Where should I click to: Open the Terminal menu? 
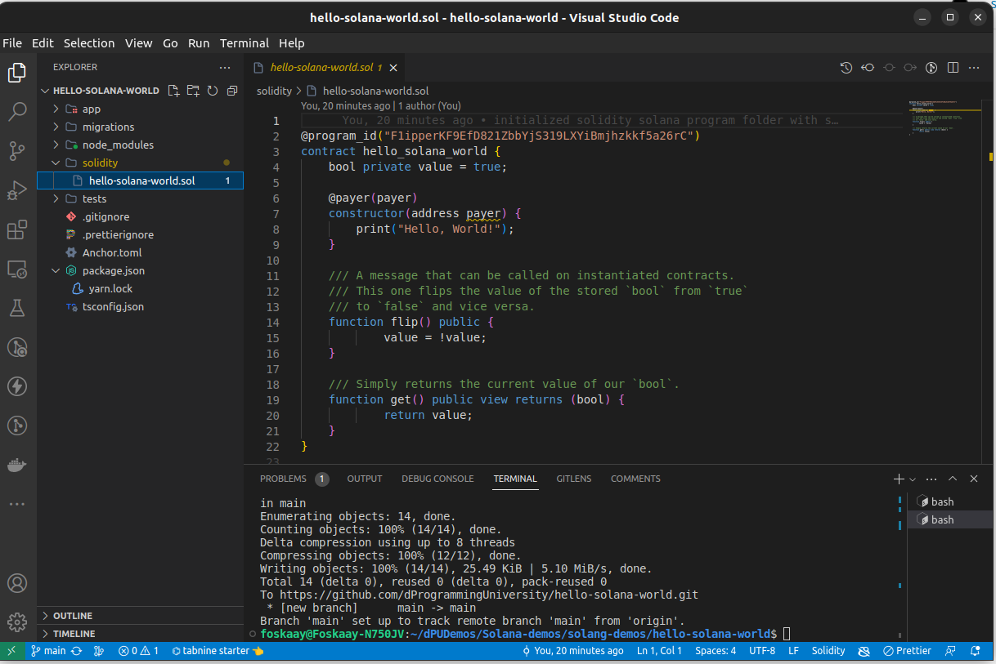click(x=244, y=42)
